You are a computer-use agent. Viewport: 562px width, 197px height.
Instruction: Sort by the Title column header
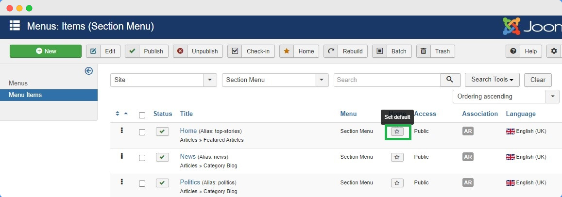[x=187, y=114]
